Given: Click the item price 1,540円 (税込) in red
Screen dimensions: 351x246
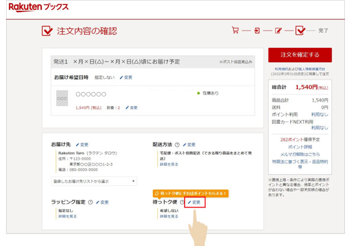Looking at the screenshot, I should point(89,107).
